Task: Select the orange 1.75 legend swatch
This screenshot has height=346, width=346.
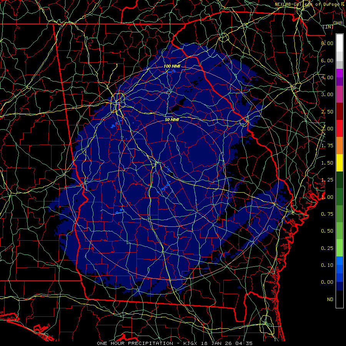Action: pyautogui.click(x=339, y=145)
